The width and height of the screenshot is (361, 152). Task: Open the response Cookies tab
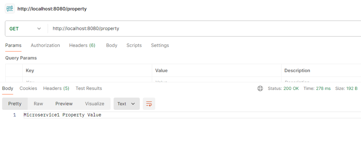pos(28,88)
